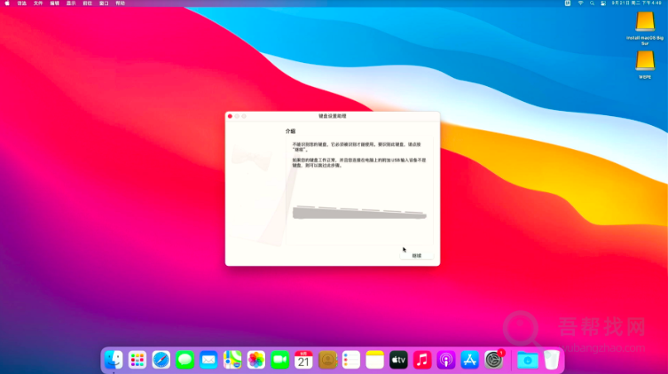Open the 帮助 (Help) menu

[x=120, y=4]
